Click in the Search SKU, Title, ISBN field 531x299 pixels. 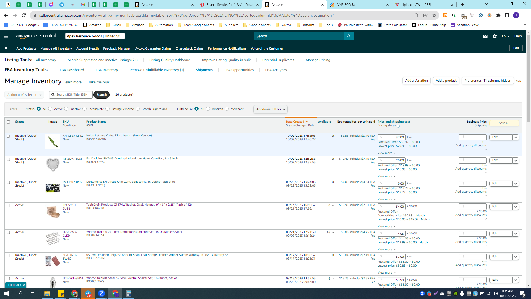tap(71, 95)
